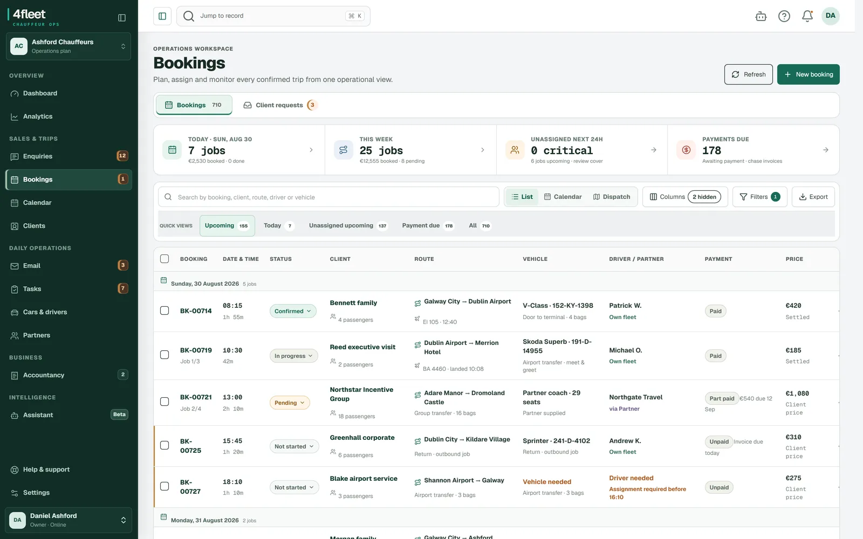863x539 pixels.
Task: Open Tasks in sidebar
Action: 69,289
